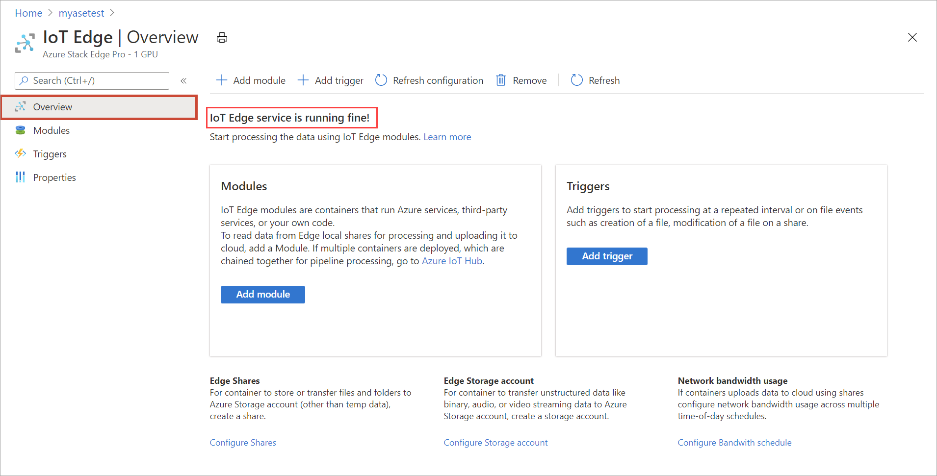Screen dimensions: 937x476
Task: Click the print icon next to Overview title
Action: coord(222,37)
